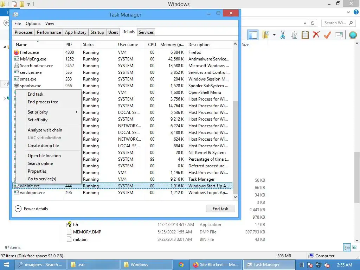Open the address bar history dropdown

point(305,23)
